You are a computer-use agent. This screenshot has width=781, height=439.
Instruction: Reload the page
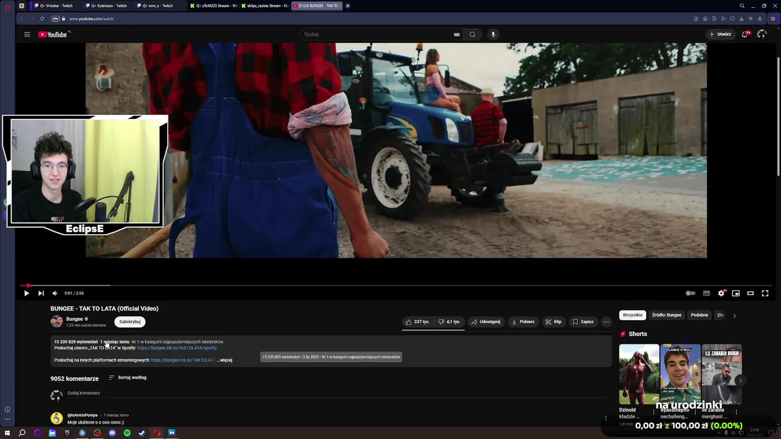(x=41, y=18)
